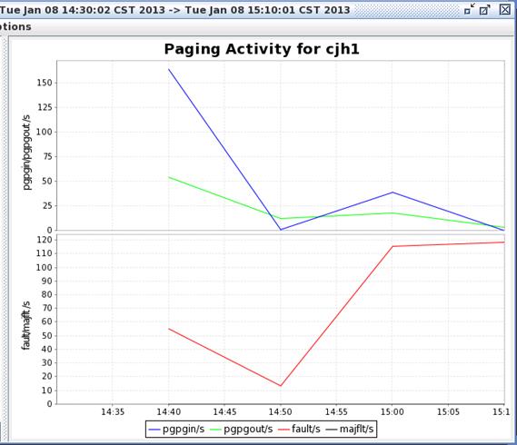Click the iconify internal frame icon
The height and width of the screenshot is (445, 517).
click(x=469, y=9)
